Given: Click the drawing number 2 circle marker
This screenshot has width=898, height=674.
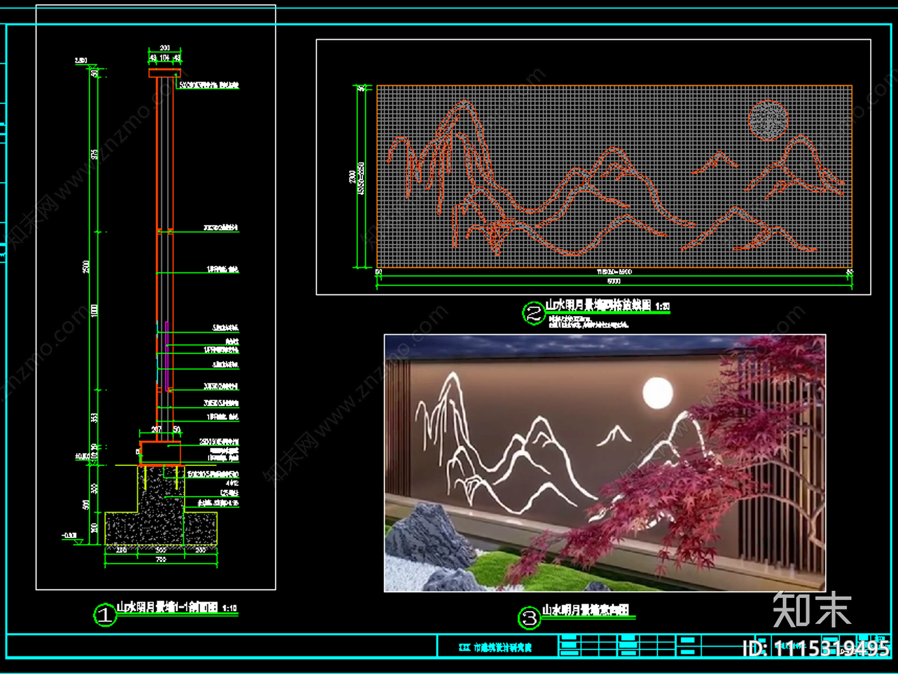Looking at the screenshot, I should (x=533, y=314).
